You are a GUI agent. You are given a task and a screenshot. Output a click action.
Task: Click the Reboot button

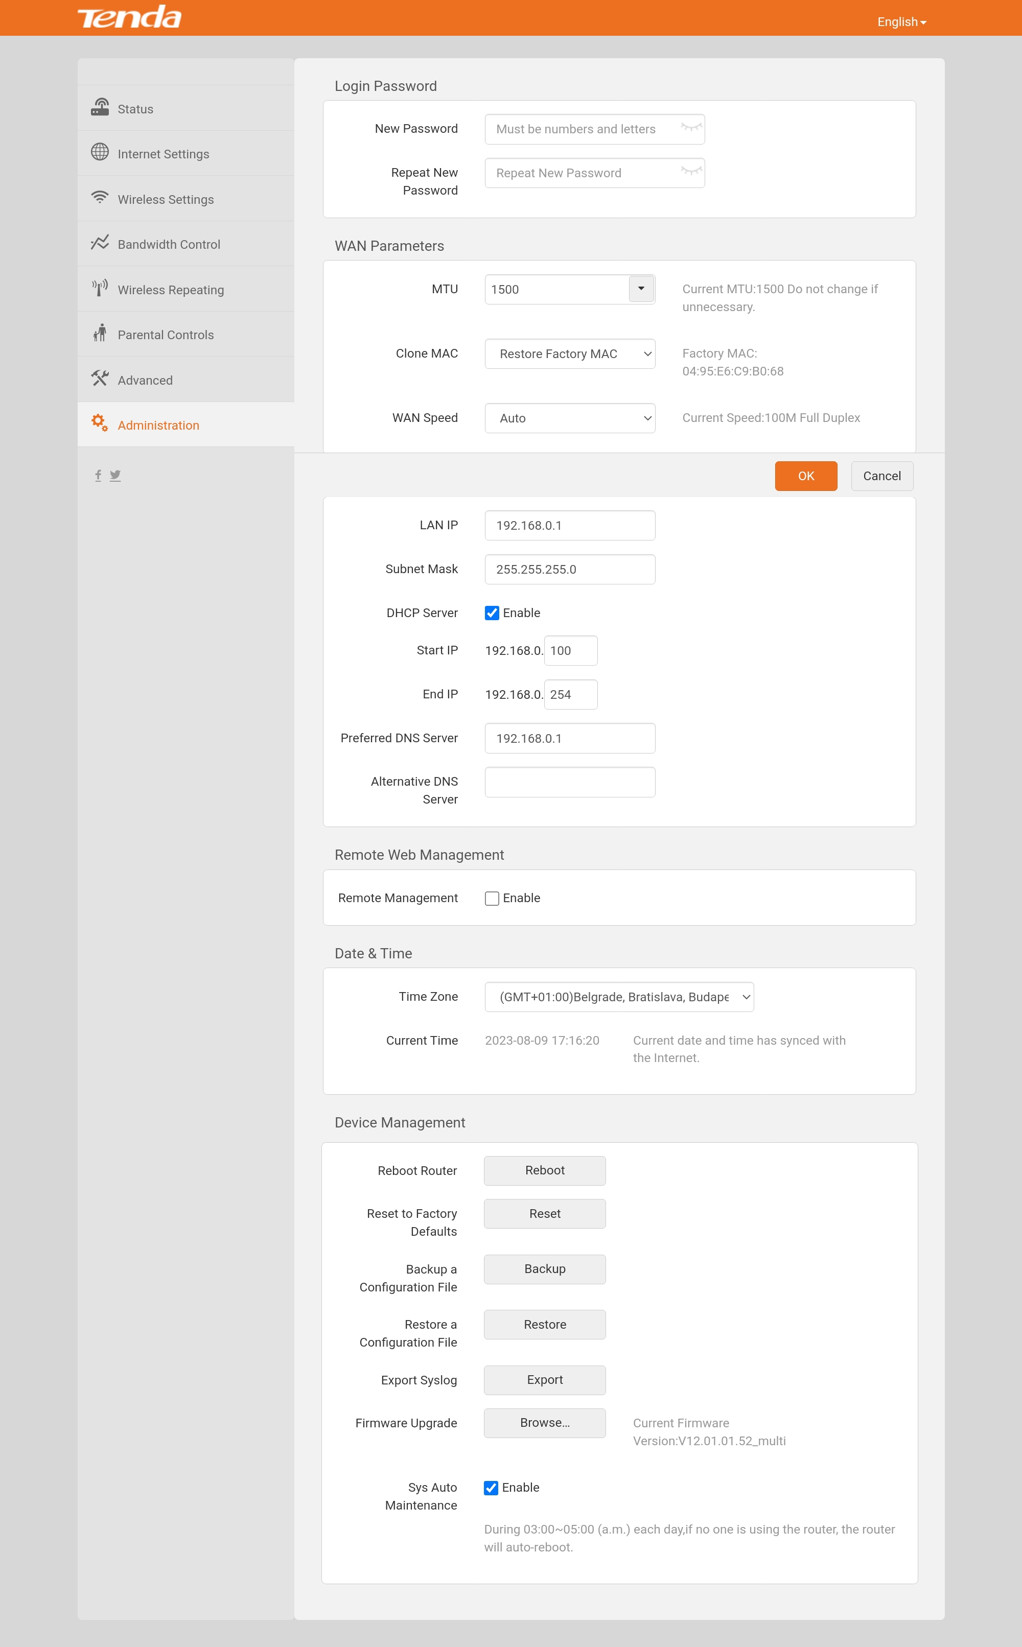coord(544,1170)
